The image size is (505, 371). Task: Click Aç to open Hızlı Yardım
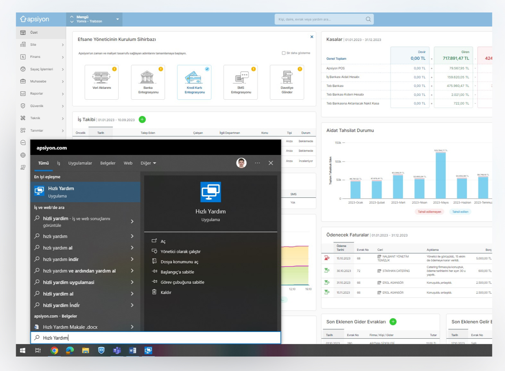163,241
